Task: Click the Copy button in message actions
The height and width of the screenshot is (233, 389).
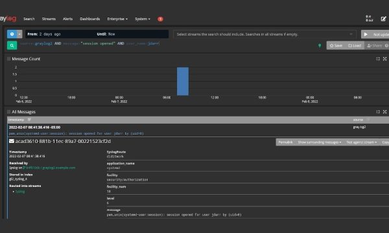Action: [384, 142]
